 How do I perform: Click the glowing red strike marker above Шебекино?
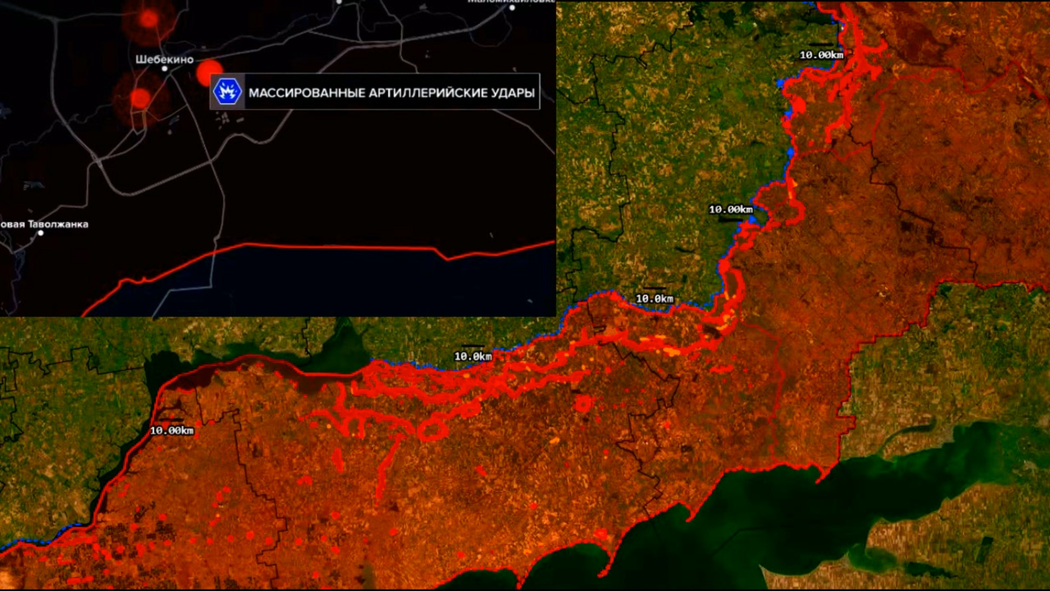(148, 20)
